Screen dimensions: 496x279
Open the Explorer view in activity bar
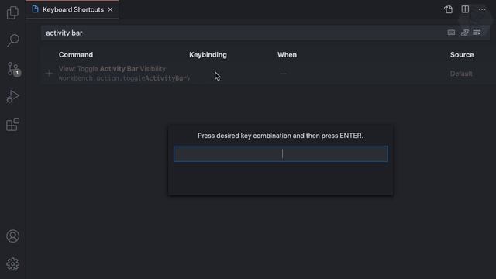coord(12,12)
